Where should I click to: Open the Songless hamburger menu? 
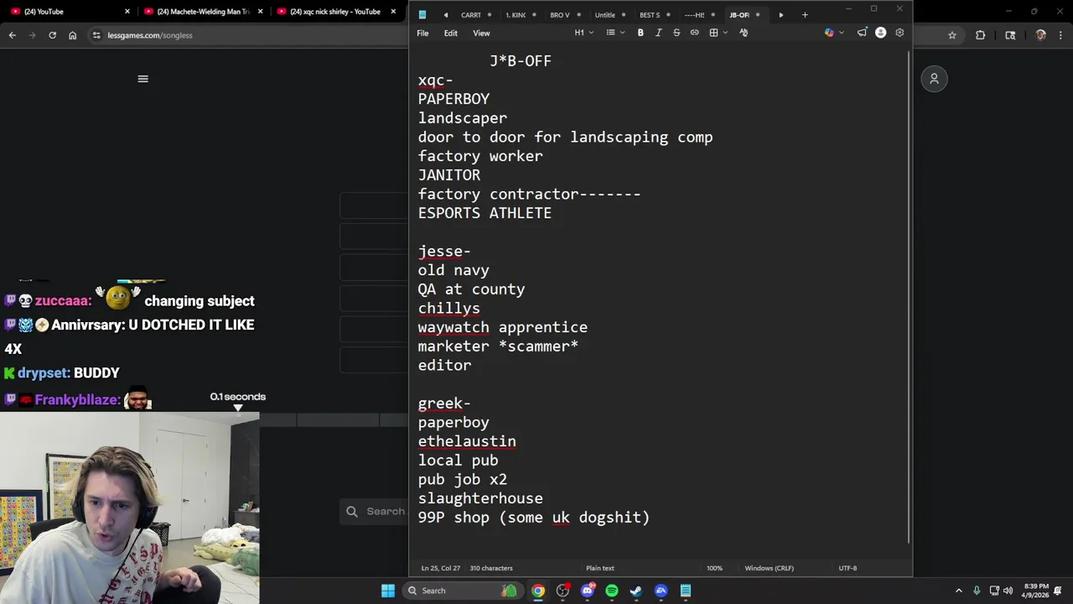(143, 79)
